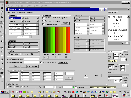Open the Preset 2 Bank A dropdown
Screen dimensions: 131x98
point(88,18)
